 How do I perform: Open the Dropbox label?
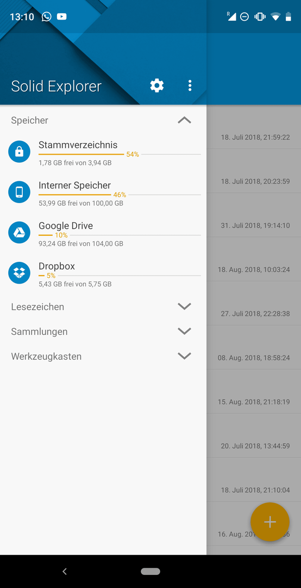tap(57, 266)
